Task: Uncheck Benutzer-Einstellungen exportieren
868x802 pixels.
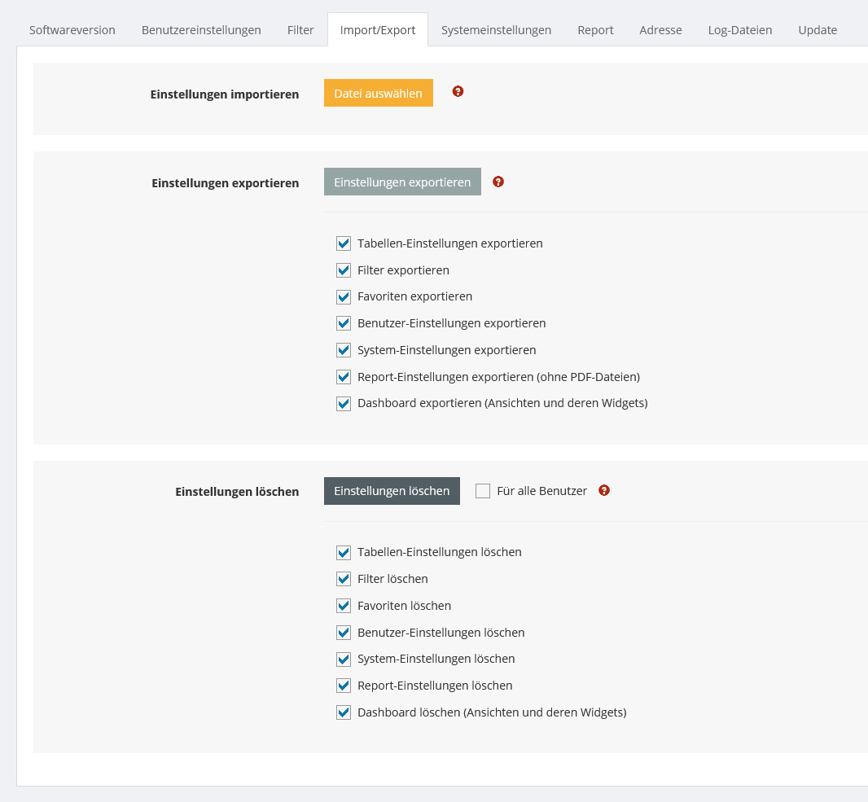Action: 344,323
